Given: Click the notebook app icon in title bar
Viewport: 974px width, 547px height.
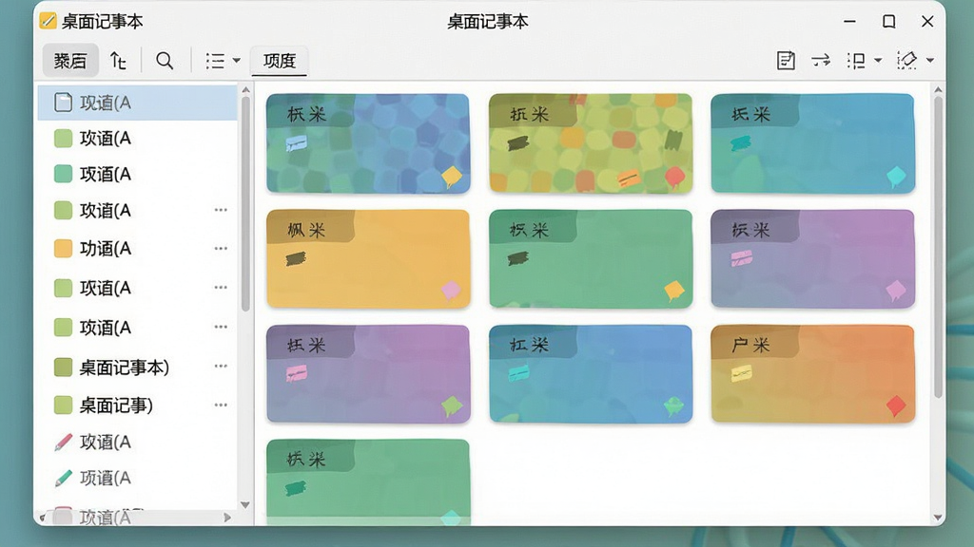Looking at the screenshot, I should coord(48,21).
